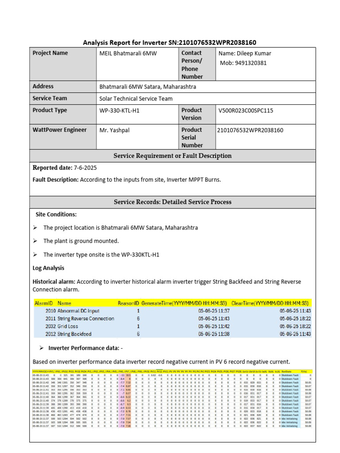Click the 'MEIL Bhatmarali 6MW' project value
340x453 pixels.
tap(128, 53)
